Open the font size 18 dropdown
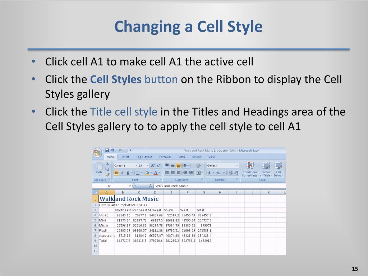Screen dimensions: 368x276 pyautogui.click(x=147, y=166)
